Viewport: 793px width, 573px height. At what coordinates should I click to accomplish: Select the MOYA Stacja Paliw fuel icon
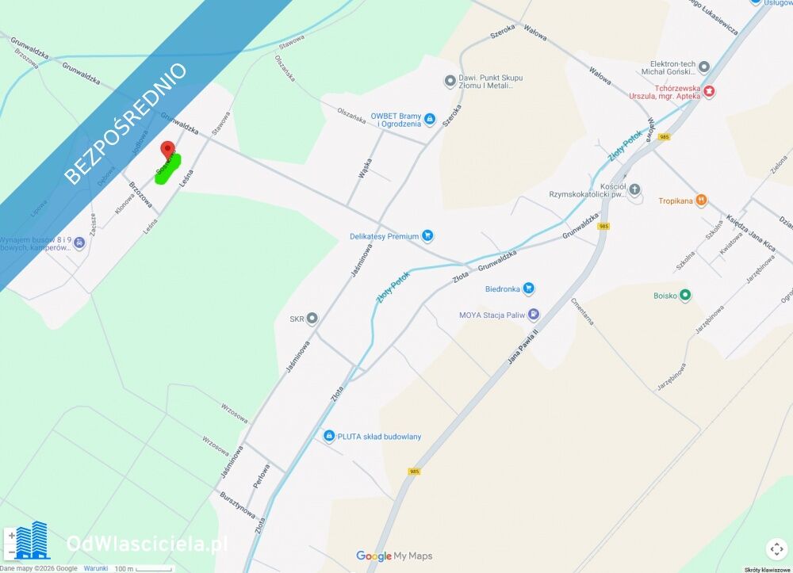coord(534,315)
